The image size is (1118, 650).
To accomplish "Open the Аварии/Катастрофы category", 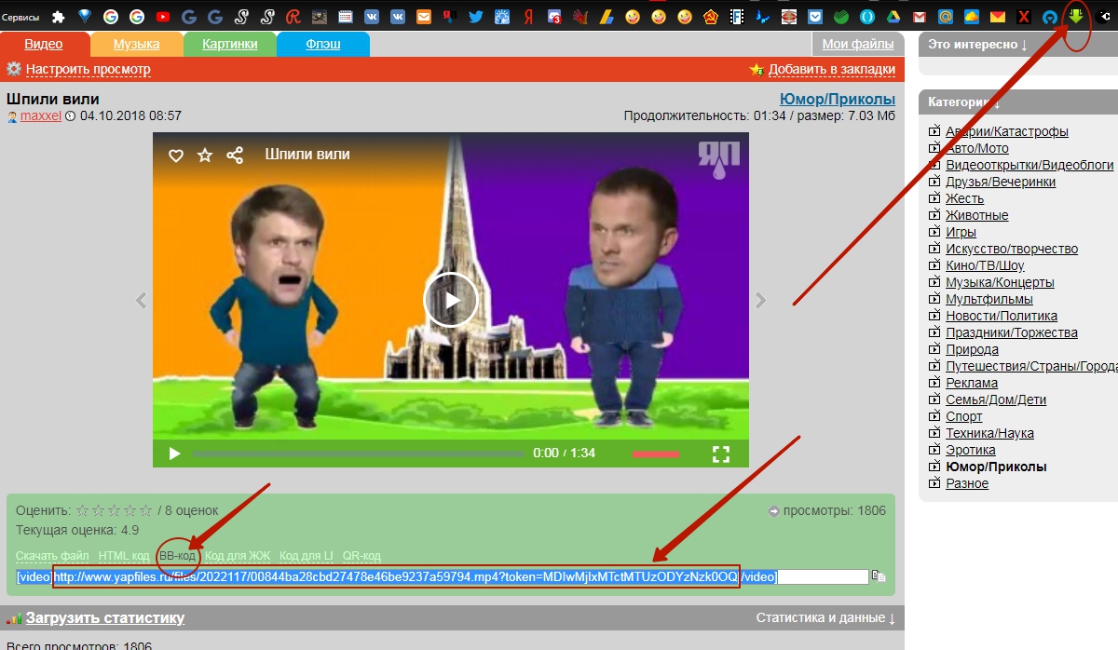I will point(1007,131).
